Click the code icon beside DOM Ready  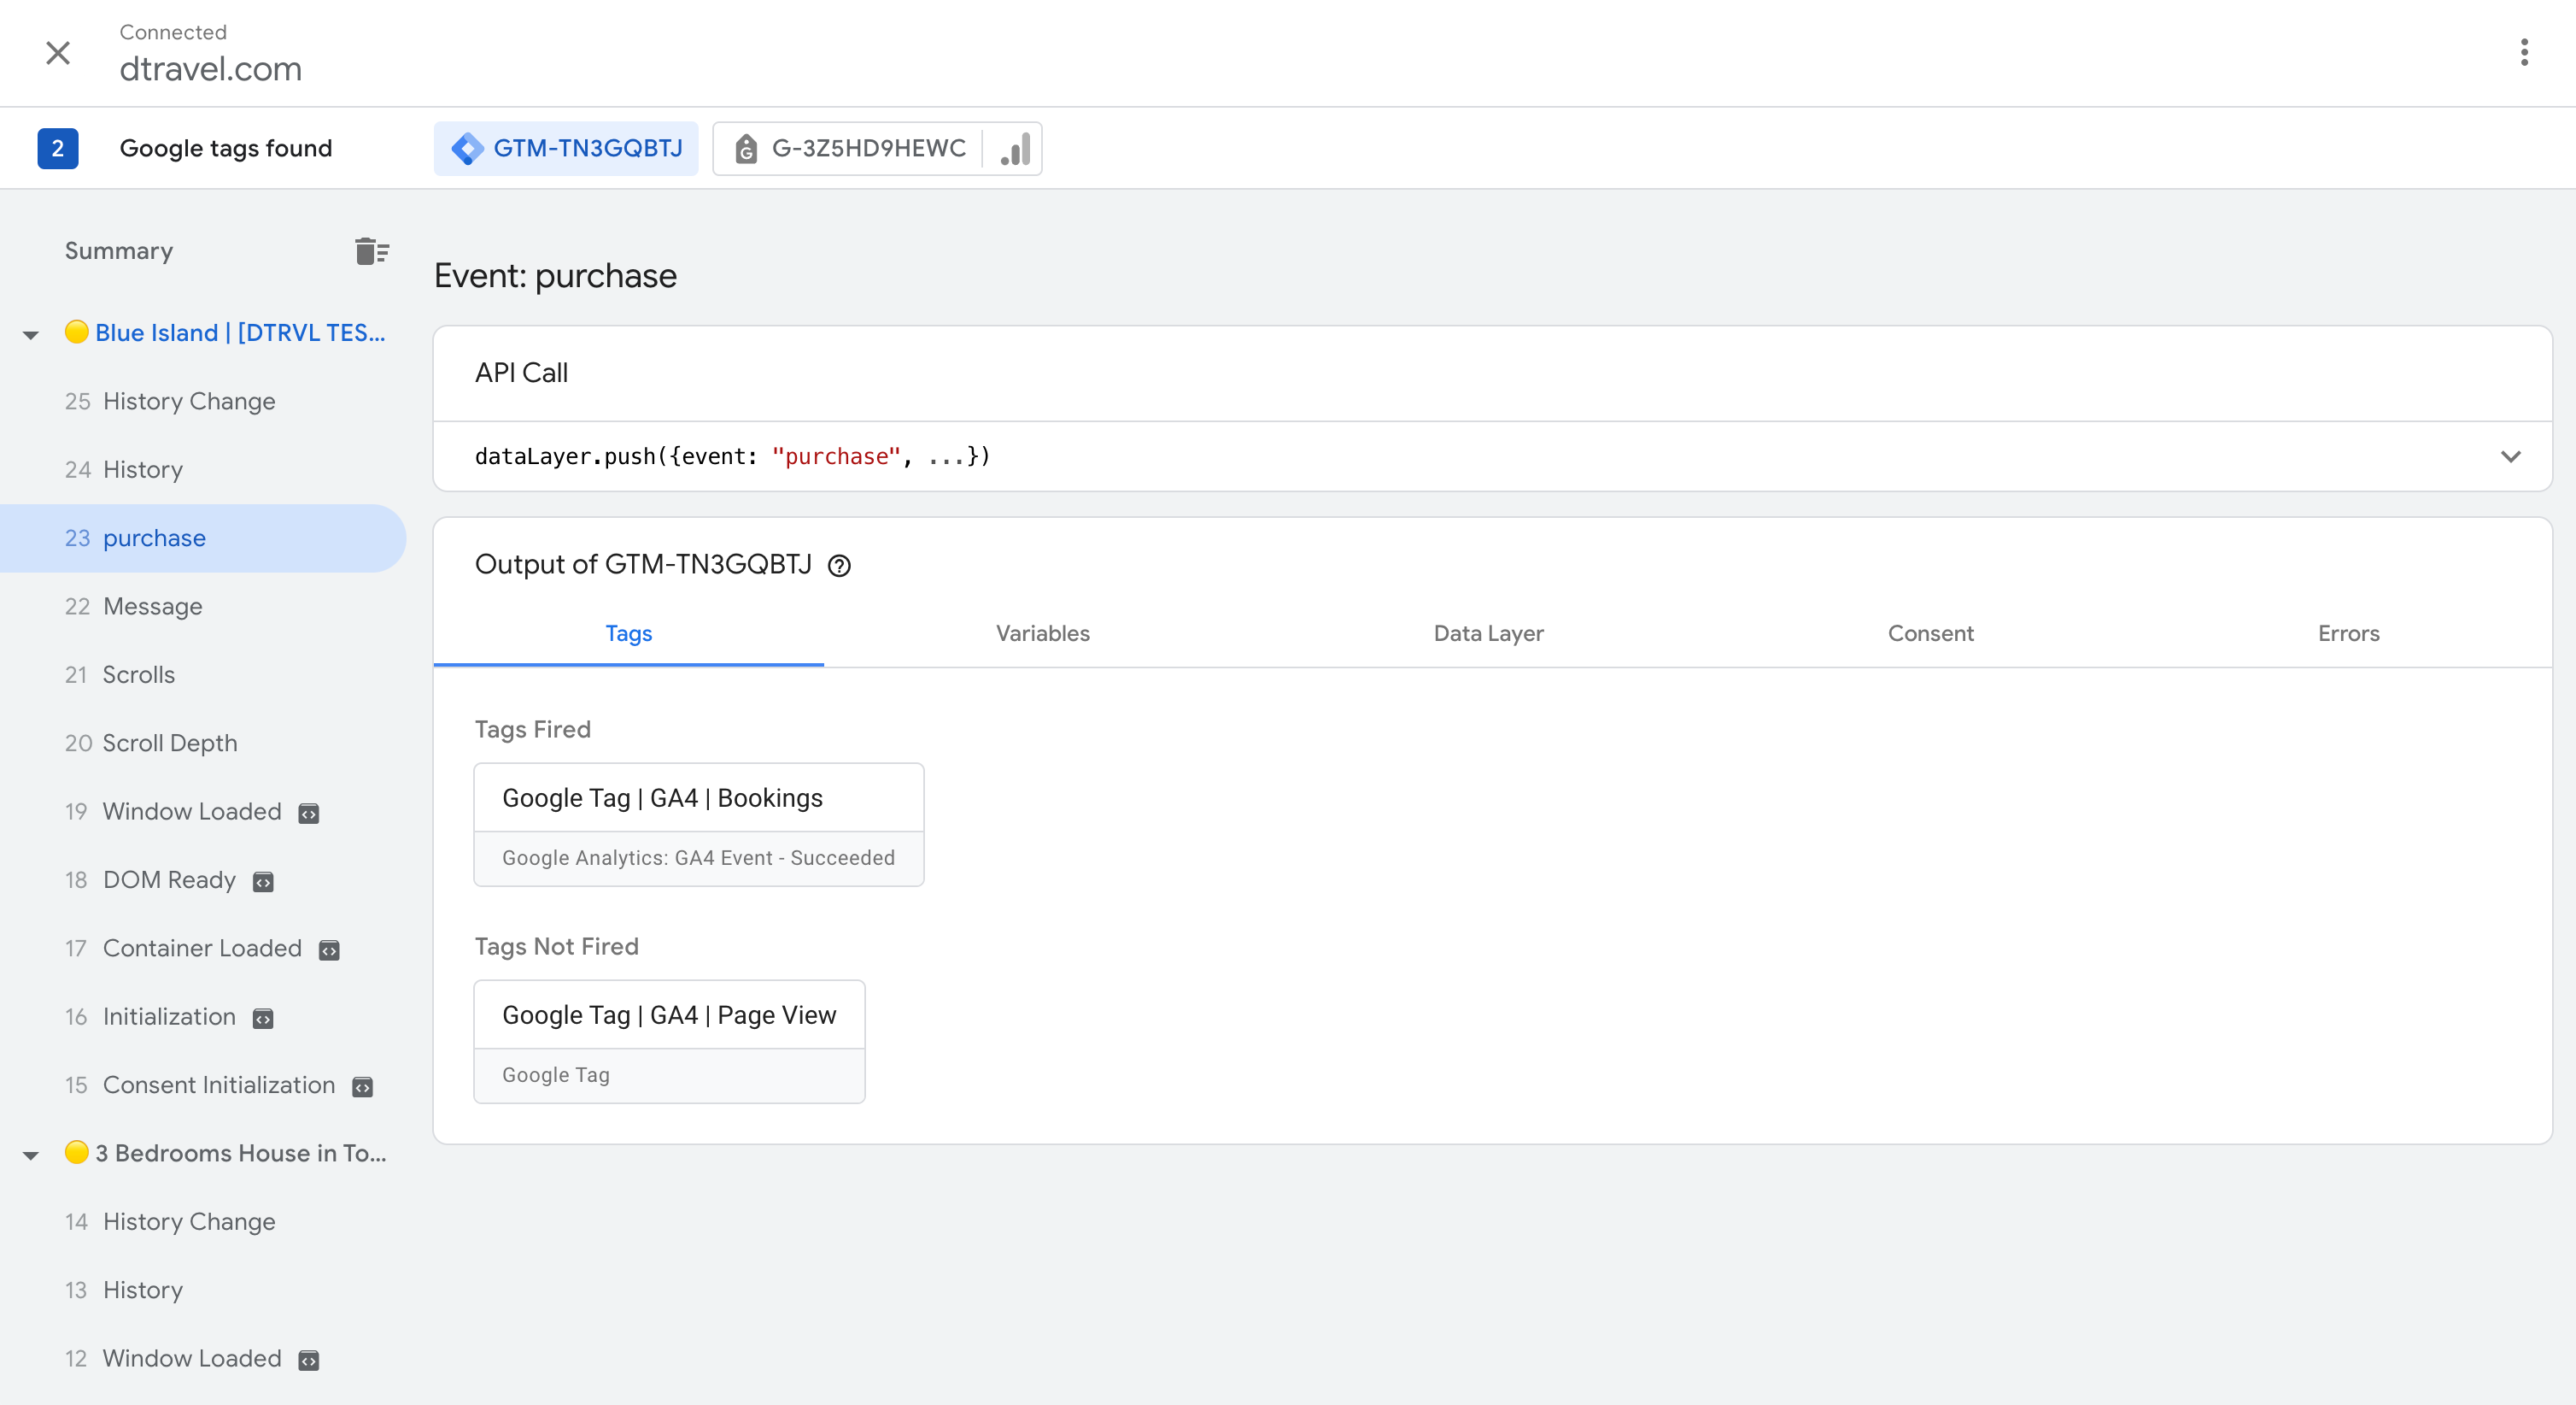pyautogui.click(x=263, y=882)
